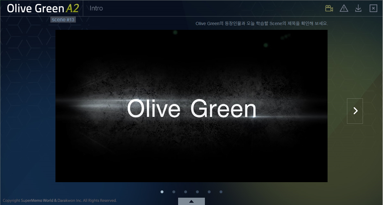Screen dimensions: 383x205
Task: Open the video camera icon in header
Action: tap(329, 9)
